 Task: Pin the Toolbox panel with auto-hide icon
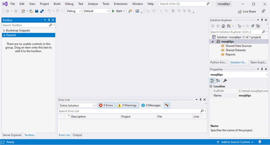(x=49, y=20)
